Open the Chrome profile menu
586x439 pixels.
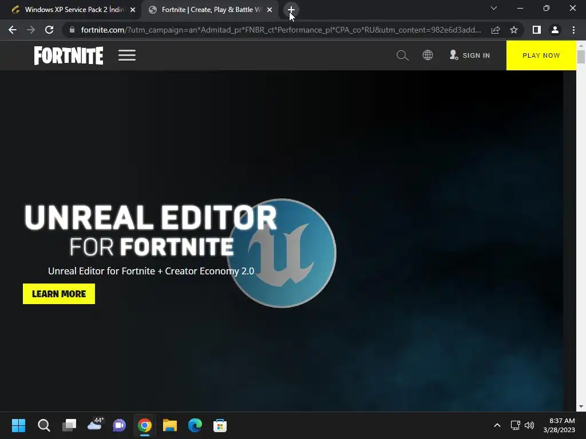[555, 30]
